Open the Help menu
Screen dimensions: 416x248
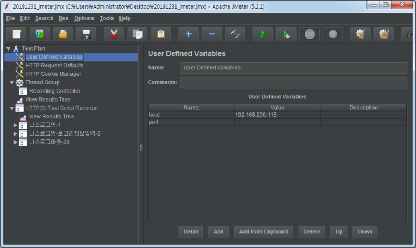coord(125,18)
